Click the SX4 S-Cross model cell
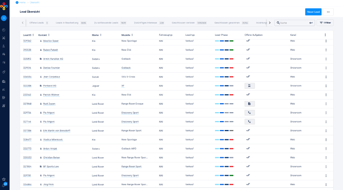 (x=128, y=77)
